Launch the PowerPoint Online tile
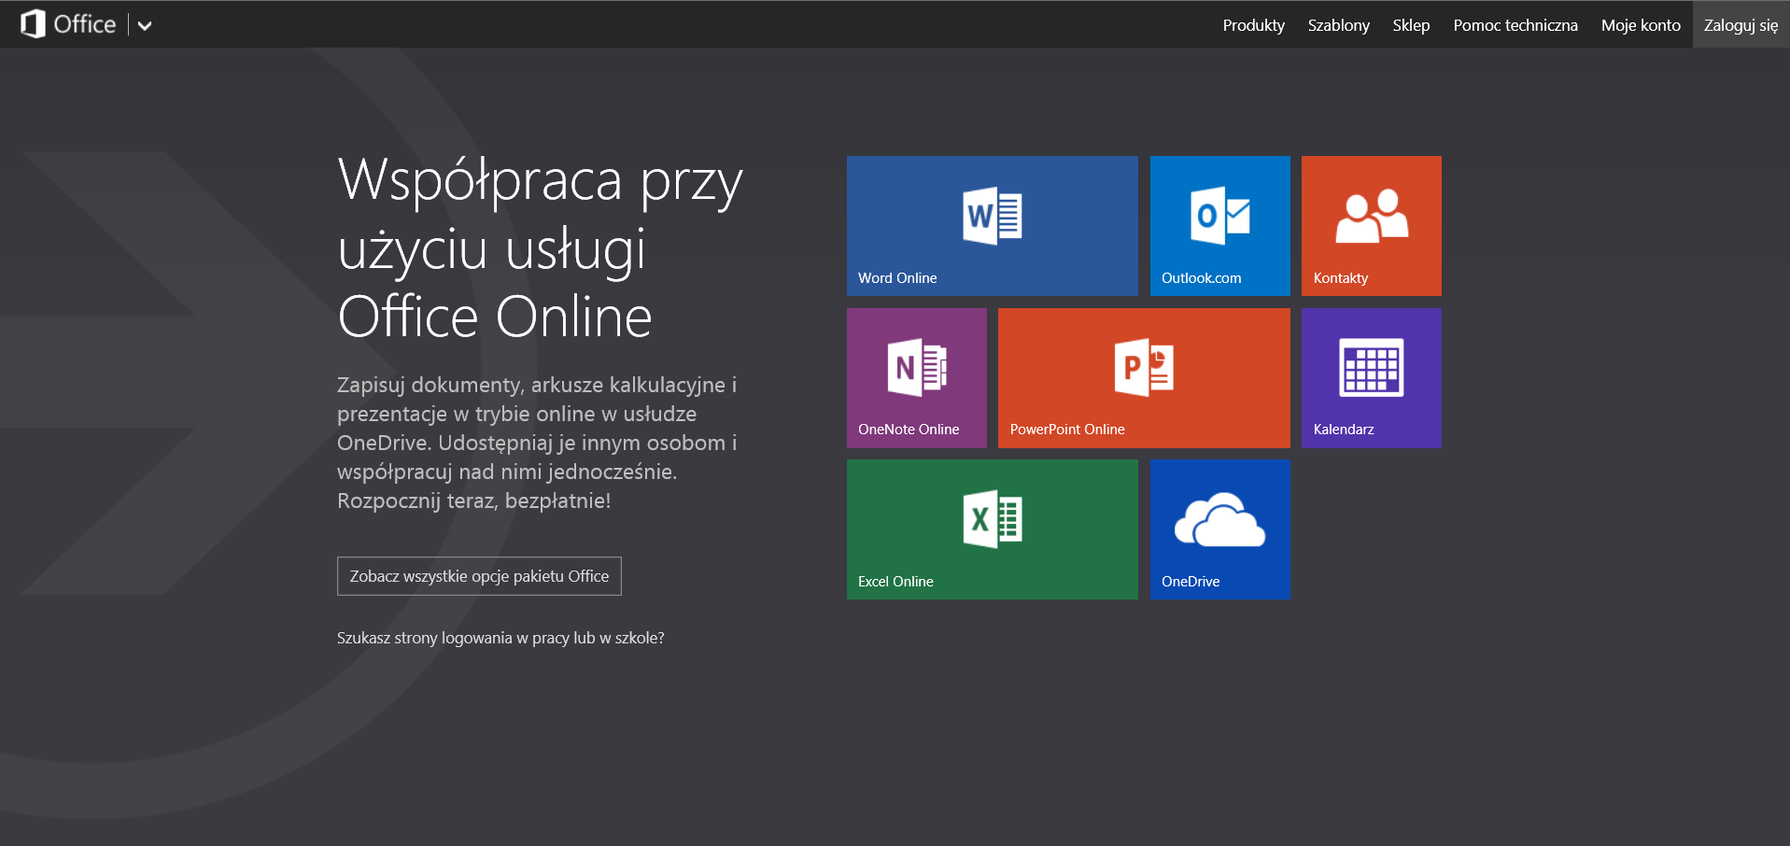 click(1144, 378)
